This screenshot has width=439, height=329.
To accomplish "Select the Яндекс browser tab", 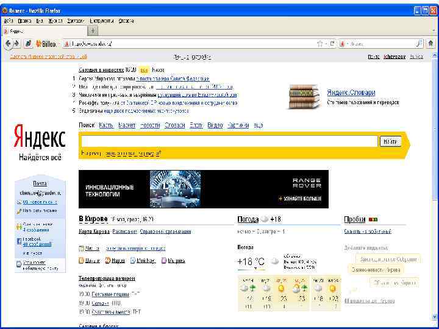I will coord(45,31).
